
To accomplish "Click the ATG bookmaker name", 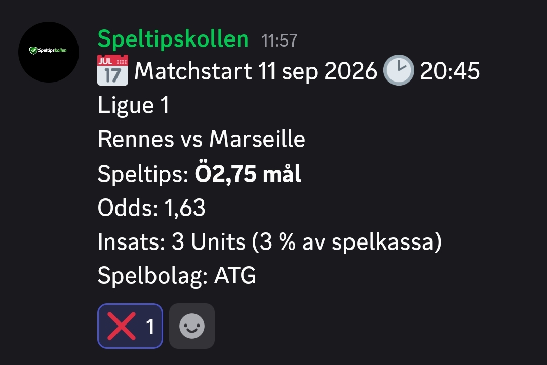I will click(x=235, y=276).
